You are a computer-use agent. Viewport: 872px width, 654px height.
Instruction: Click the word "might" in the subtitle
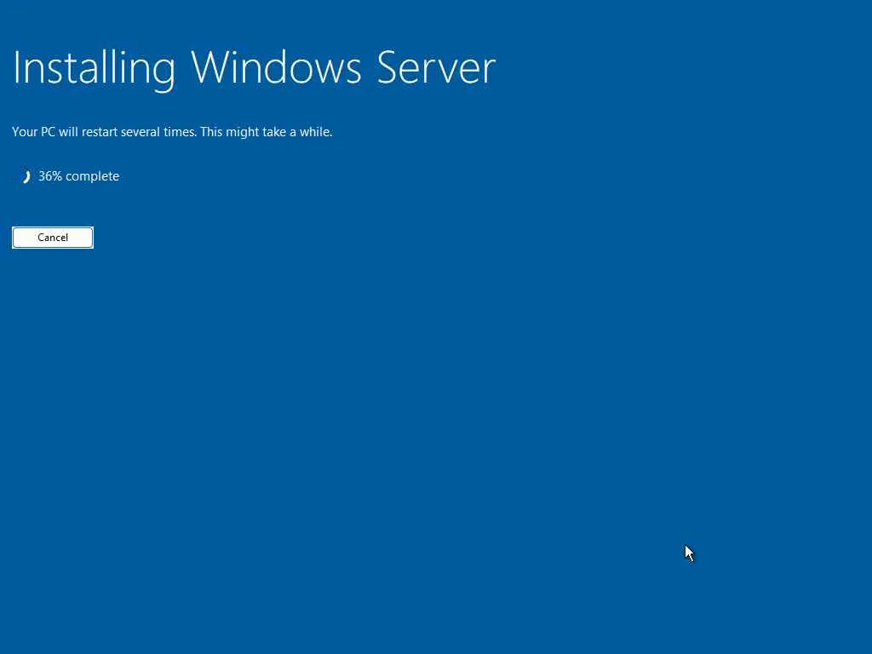241,132
